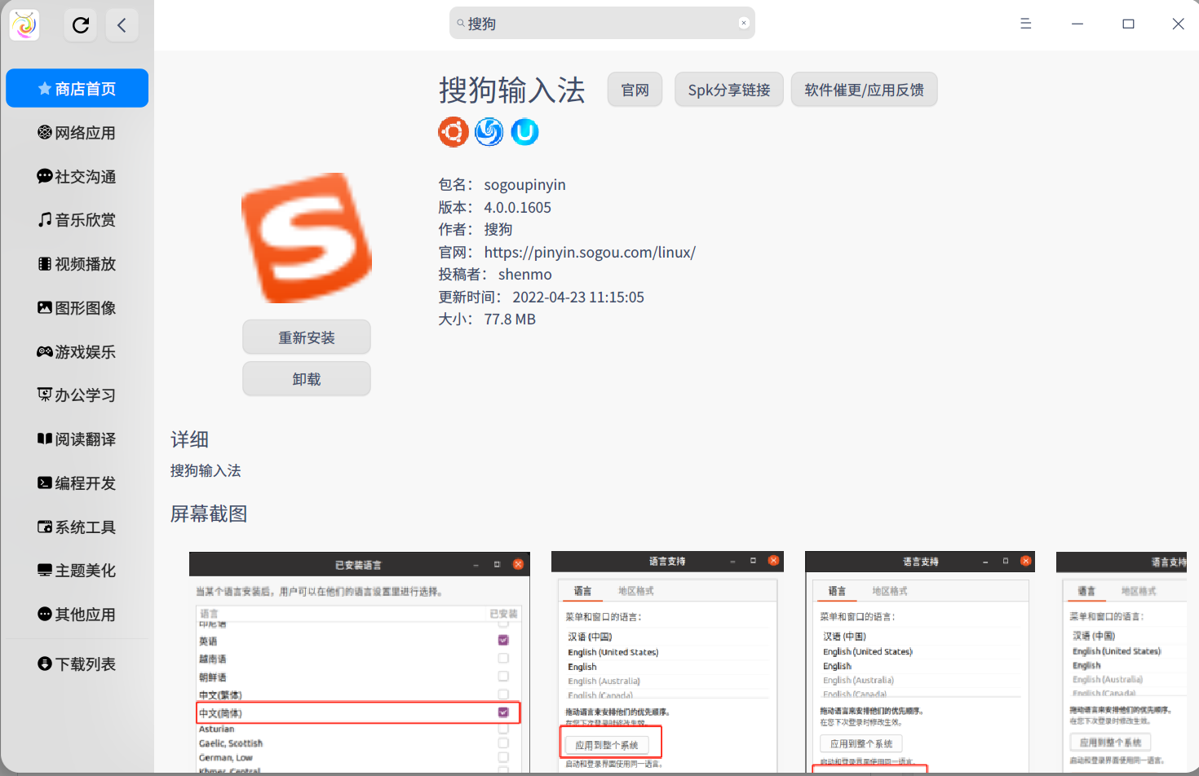Open the hamburger main menu
Screen dimensions: 1199x776
click(1026, 24)
